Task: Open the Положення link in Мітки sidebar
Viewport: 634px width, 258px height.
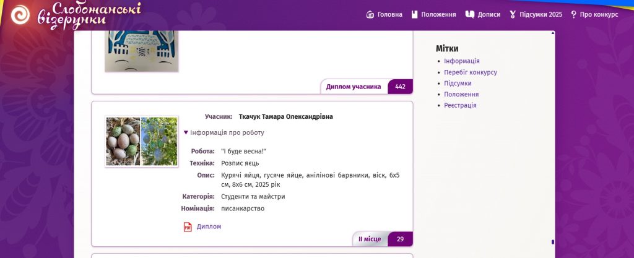Action: [x=461, y=95]
